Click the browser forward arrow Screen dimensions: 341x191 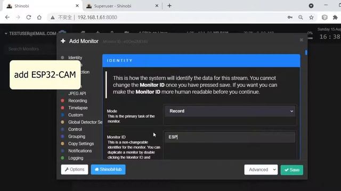(x=18, y=18)
